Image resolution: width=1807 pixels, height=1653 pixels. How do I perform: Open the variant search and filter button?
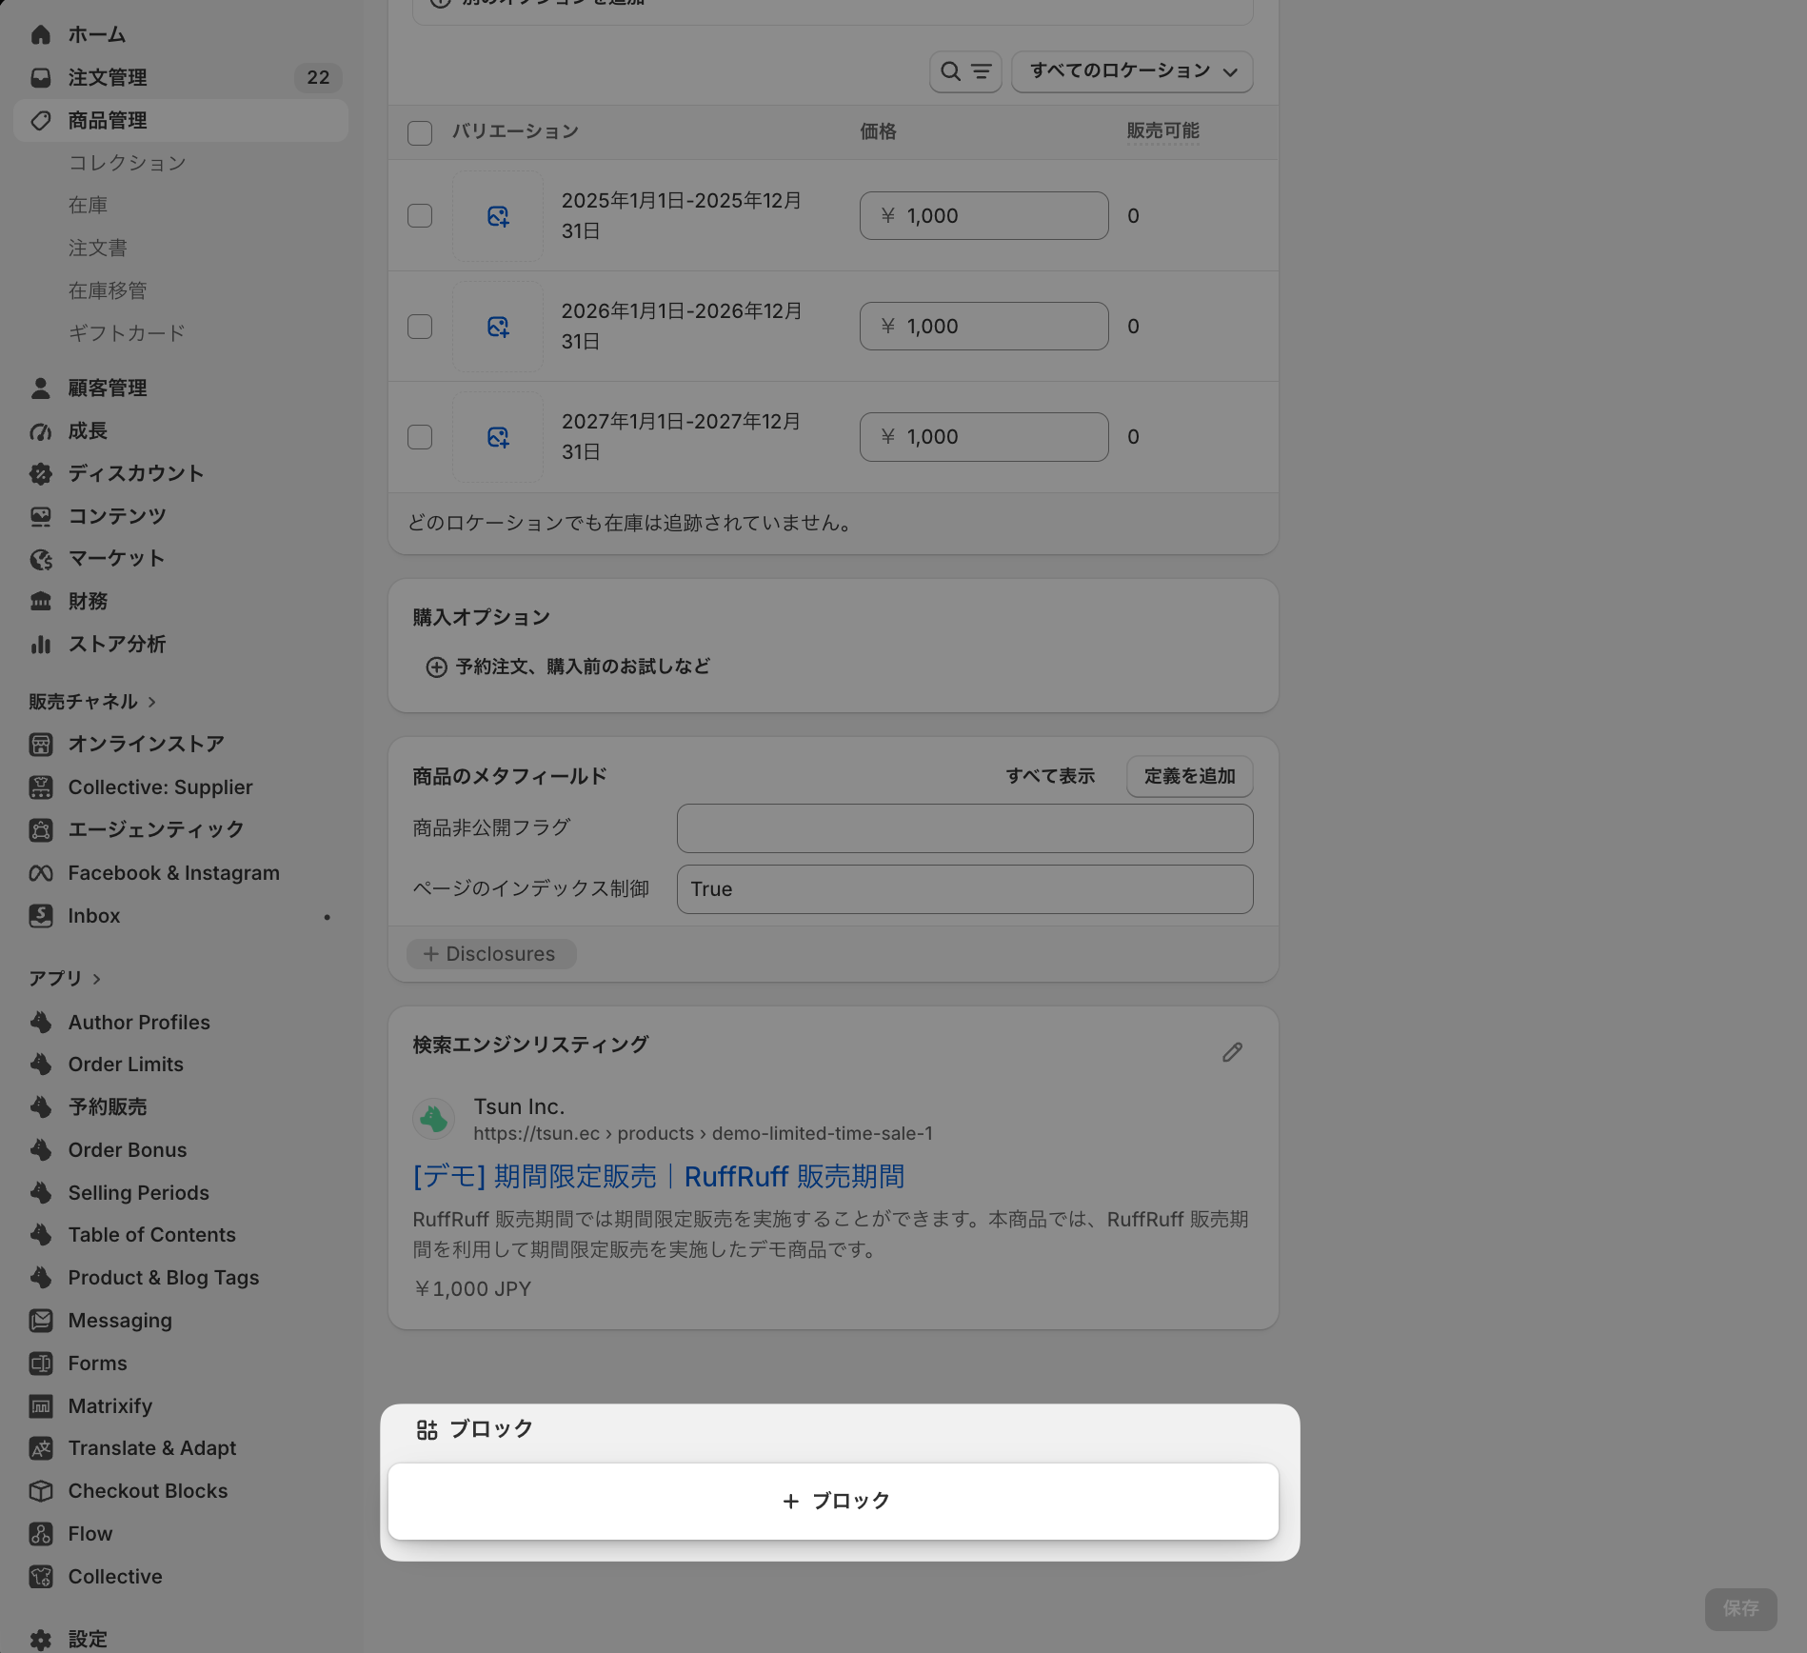pyautogui.click(x=965, y=71)
